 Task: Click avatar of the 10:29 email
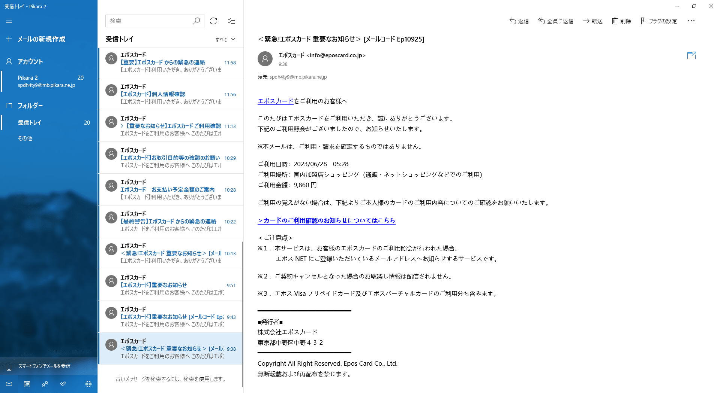pyautogui.click(x=111, y=154)
